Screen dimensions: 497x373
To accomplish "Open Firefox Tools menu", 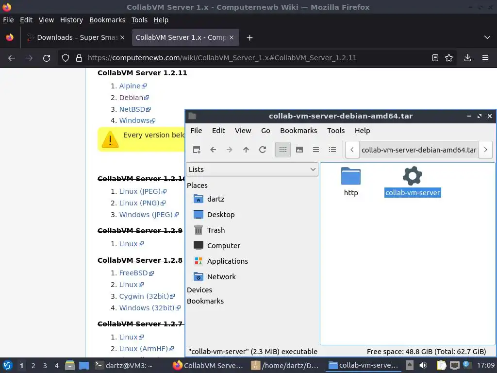I will (x=139, y=20).
